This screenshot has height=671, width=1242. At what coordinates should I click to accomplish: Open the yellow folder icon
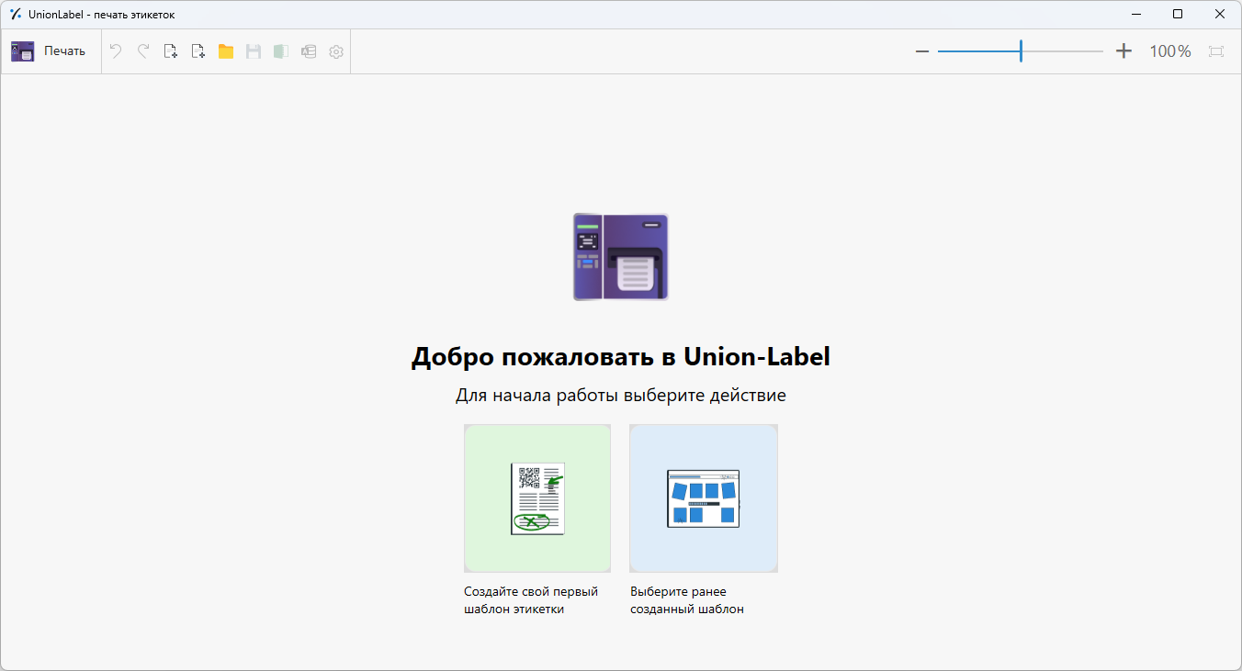tap(226, 51)
